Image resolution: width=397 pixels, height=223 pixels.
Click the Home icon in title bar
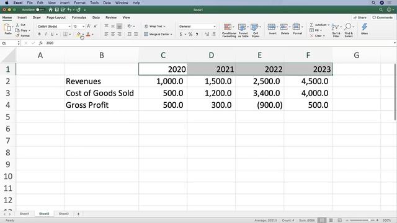coord(51,10)
